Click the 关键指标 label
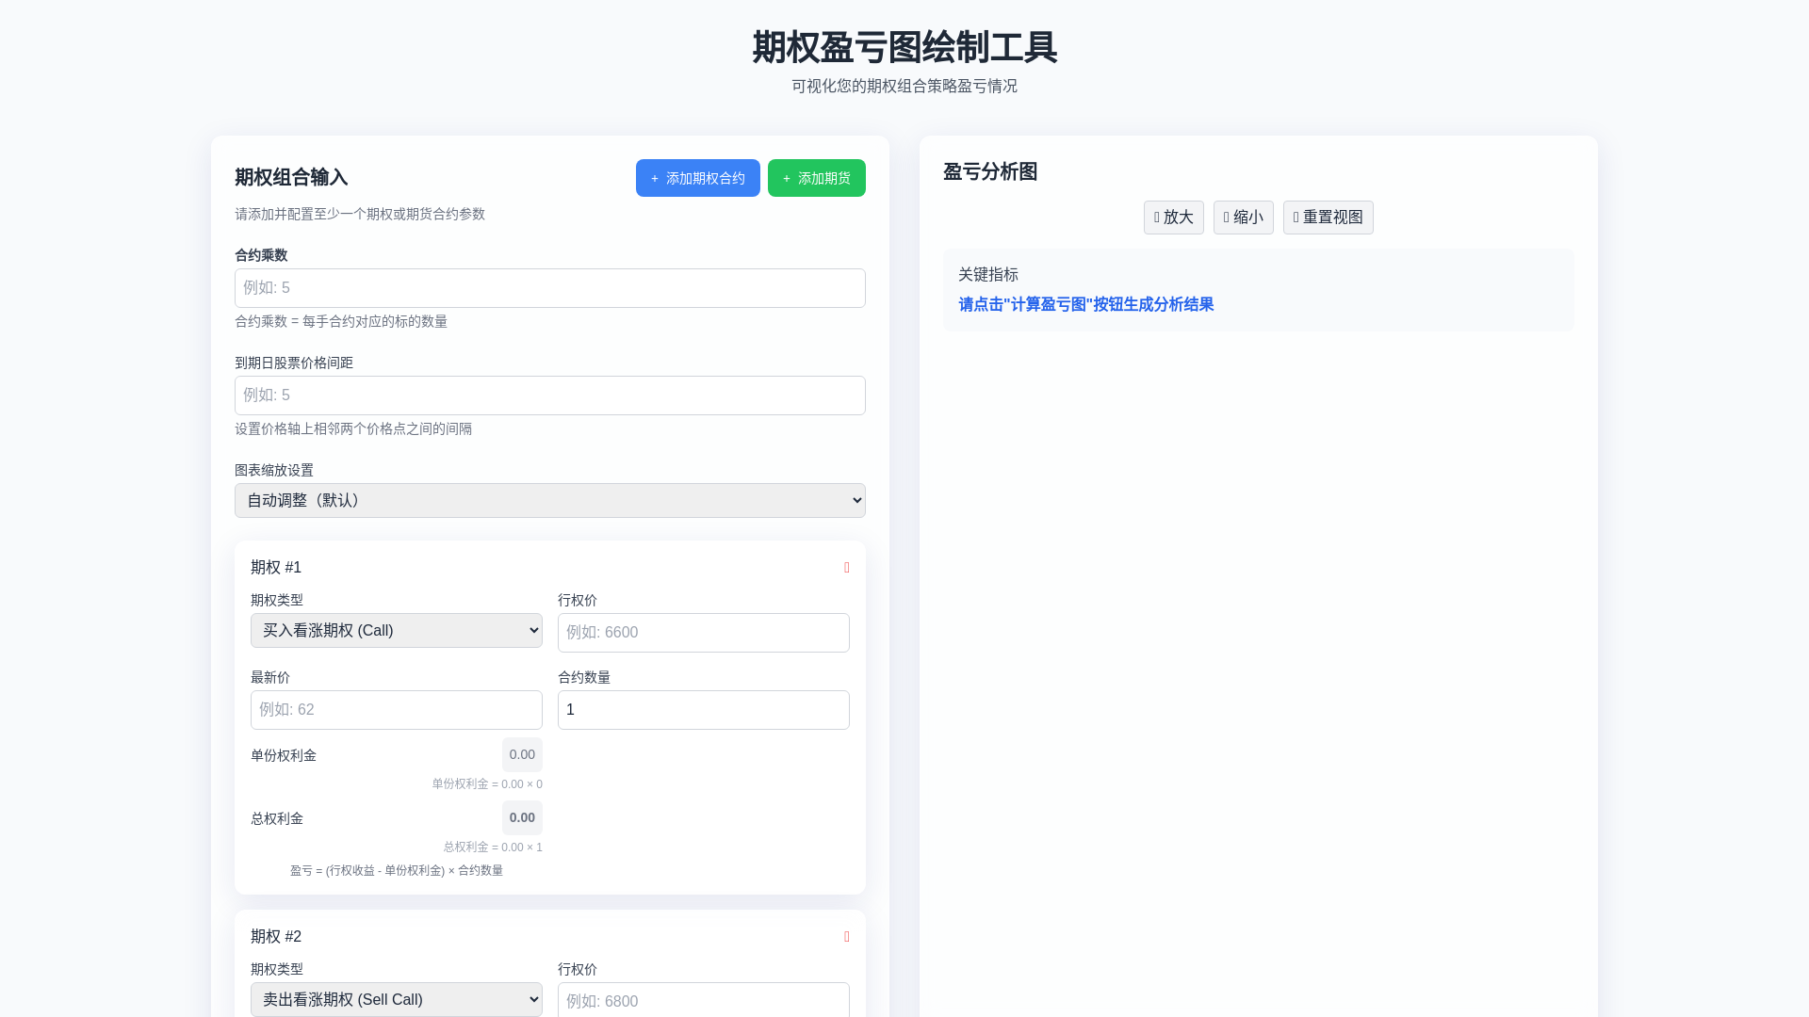Image resolution: width=1809 pixels, height=1017 pixels. click(987, 275)
